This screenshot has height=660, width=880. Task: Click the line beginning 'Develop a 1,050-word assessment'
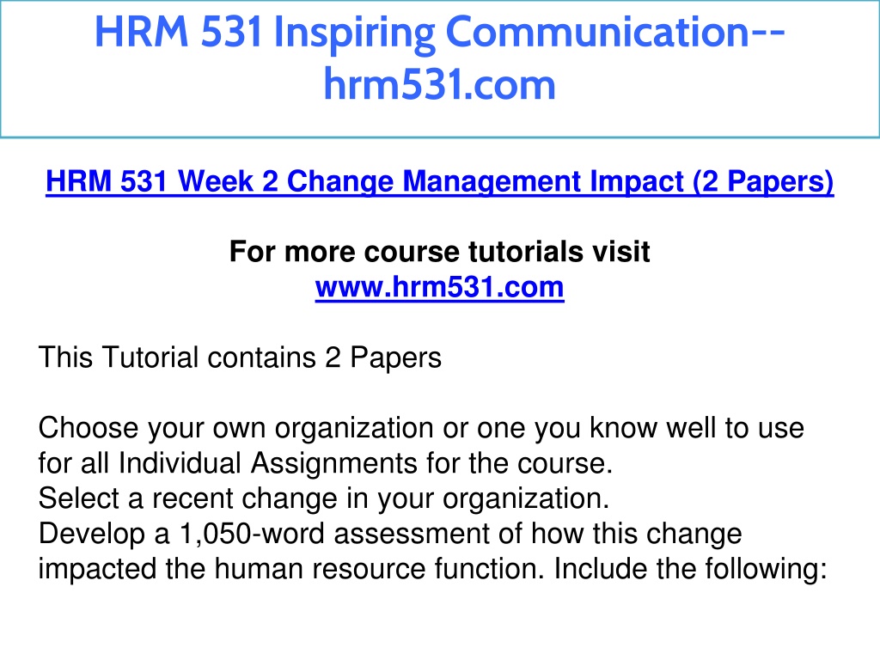click(x=390, y=534)
